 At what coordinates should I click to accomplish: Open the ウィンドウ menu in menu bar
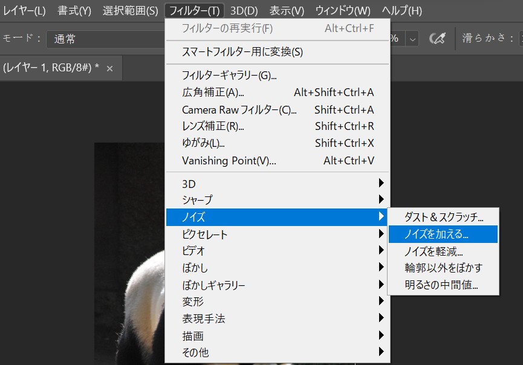coord(342,10)
